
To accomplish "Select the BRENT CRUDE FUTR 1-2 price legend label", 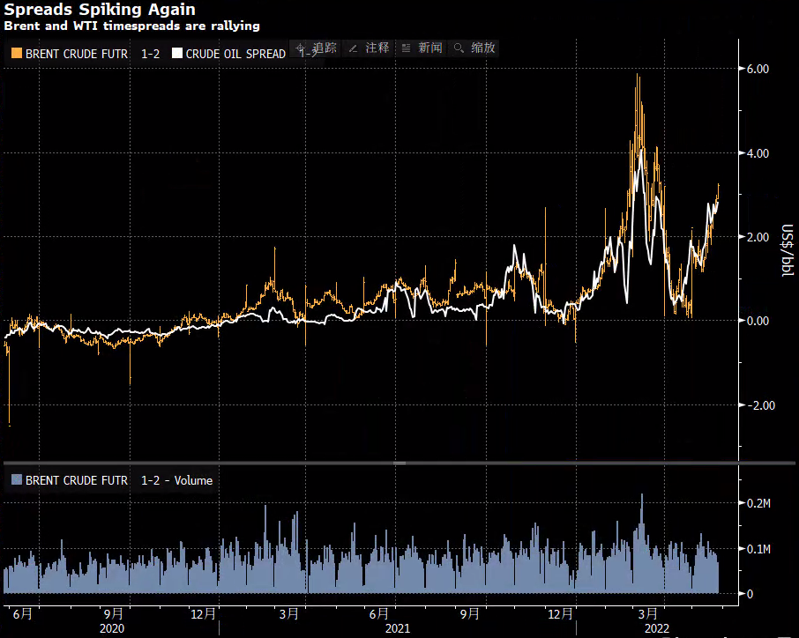I will pyautogui.click(x=93, y=54).
